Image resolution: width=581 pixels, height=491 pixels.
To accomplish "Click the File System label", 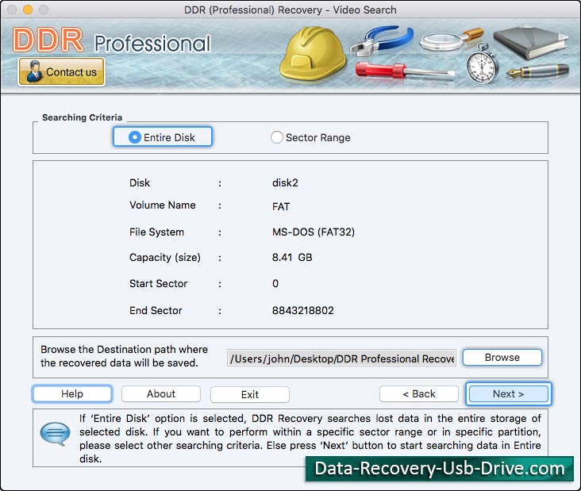I will (156, 232).
